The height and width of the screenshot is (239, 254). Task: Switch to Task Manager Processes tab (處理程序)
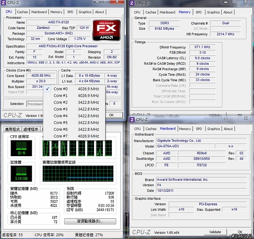[31, 129]
